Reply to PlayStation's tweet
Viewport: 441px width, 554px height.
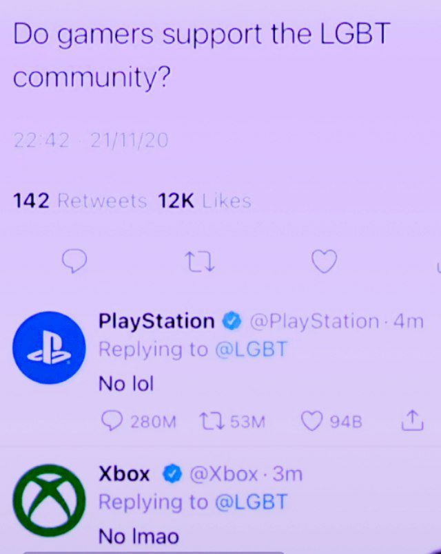[x=112, y=420]
